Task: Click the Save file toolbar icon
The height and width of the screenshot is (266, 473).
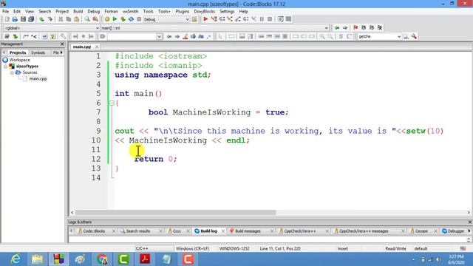Action: tap(23, 19)
